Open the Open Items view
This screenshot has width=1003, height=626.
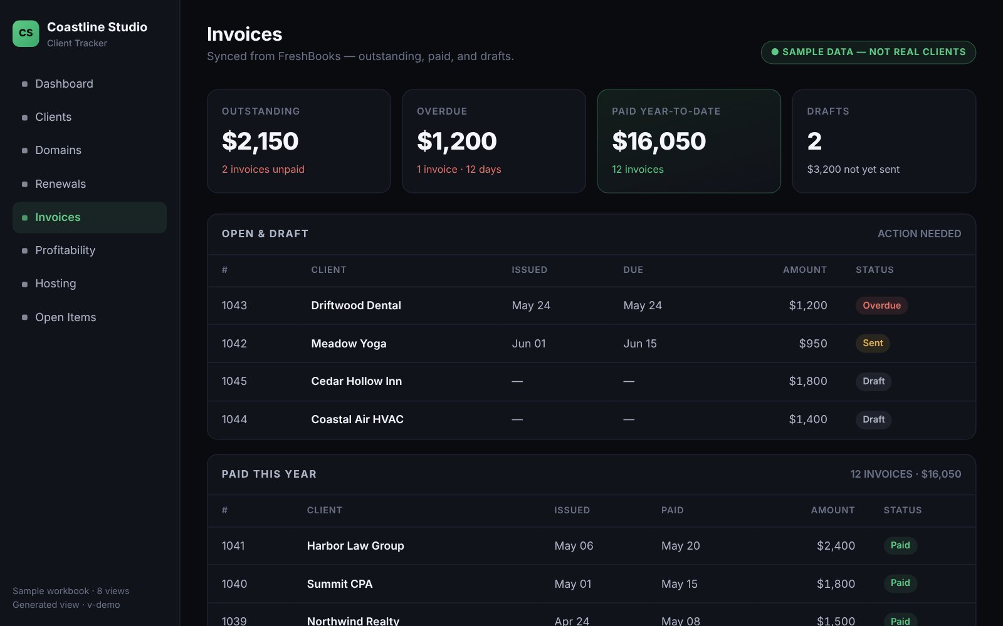pos(90,317)
